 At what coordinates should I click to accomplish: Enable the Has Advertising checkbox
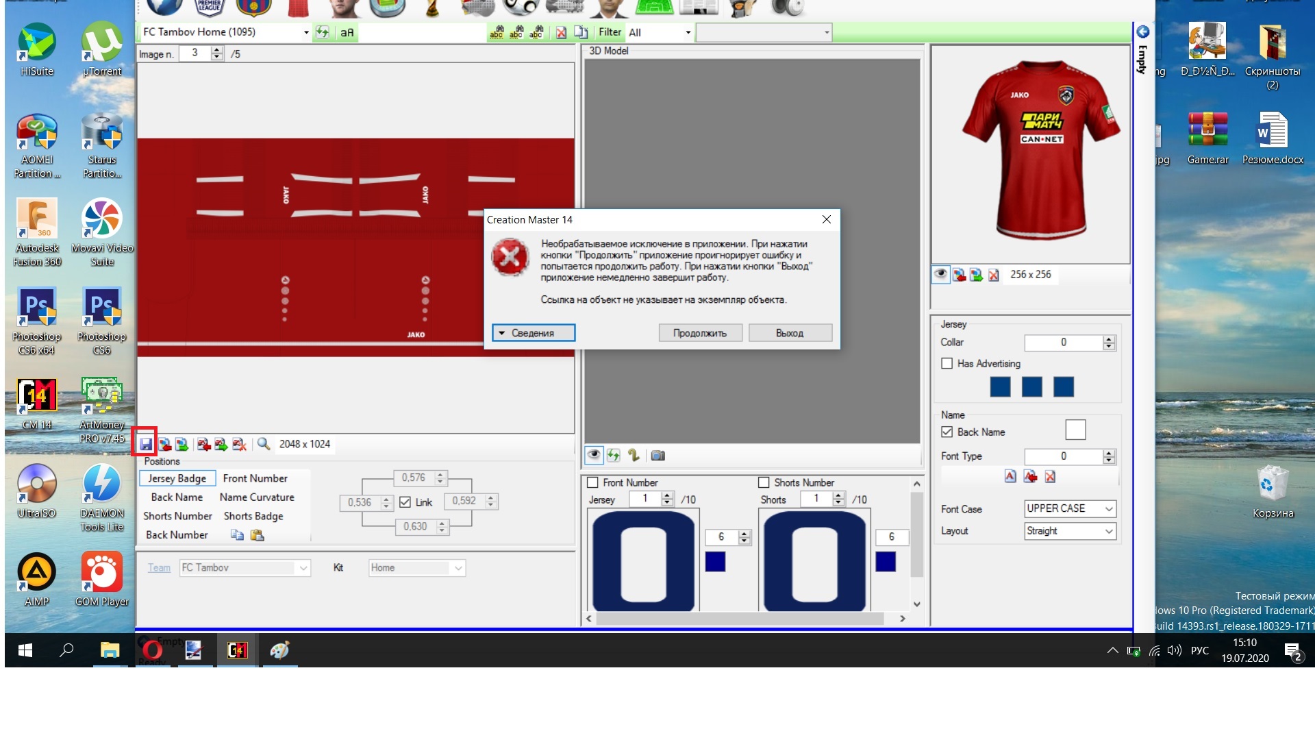point(947,364)
